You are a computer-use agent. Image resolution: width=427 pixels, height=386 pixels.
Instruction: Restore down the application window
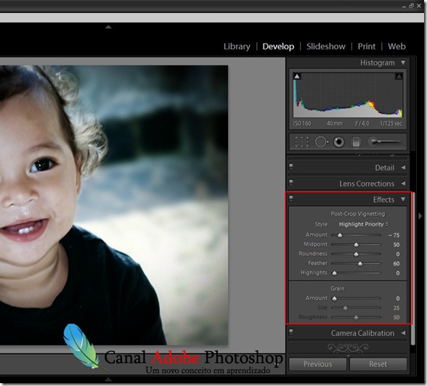(412, 6)
